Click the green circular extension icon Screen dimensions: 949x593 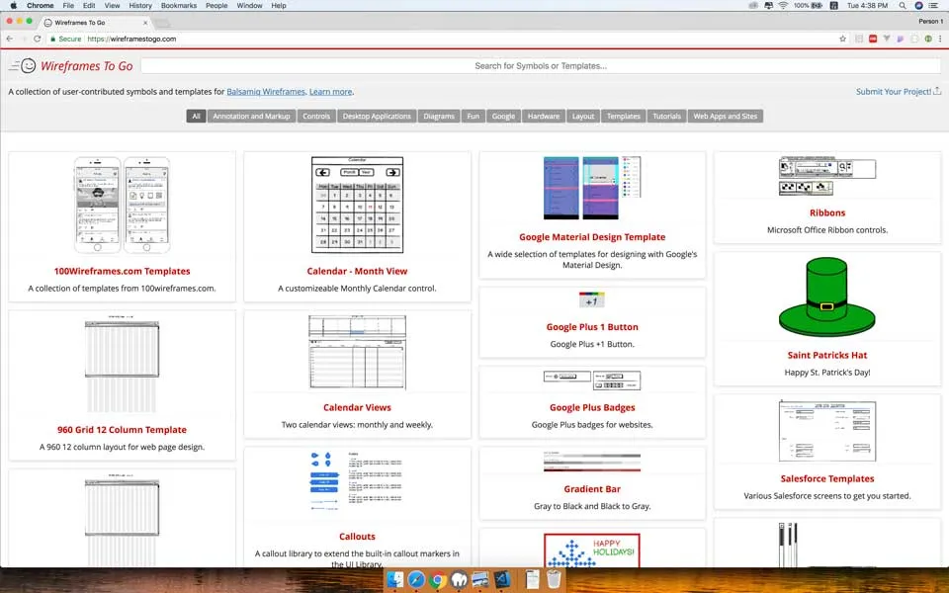pos(929,38)
